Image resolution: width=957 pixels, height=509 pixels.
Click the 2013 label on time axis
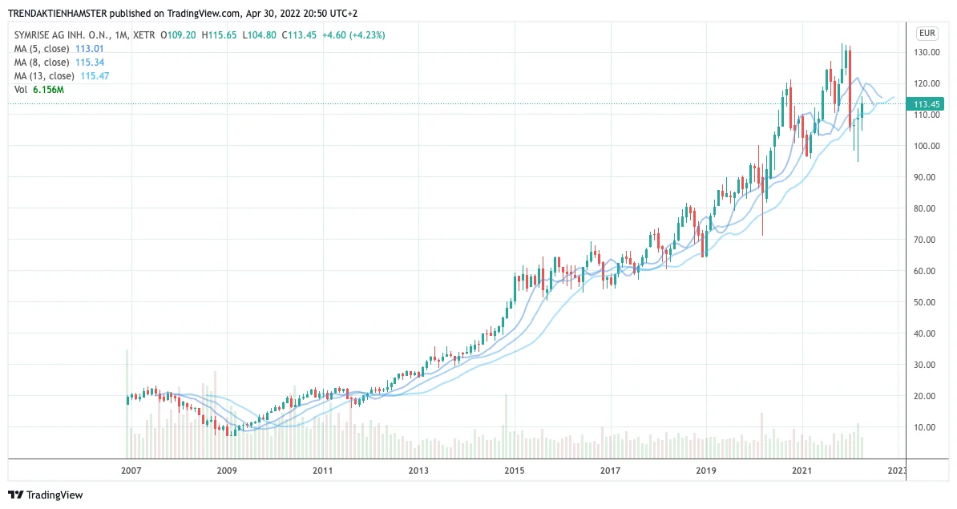(418, 471)
